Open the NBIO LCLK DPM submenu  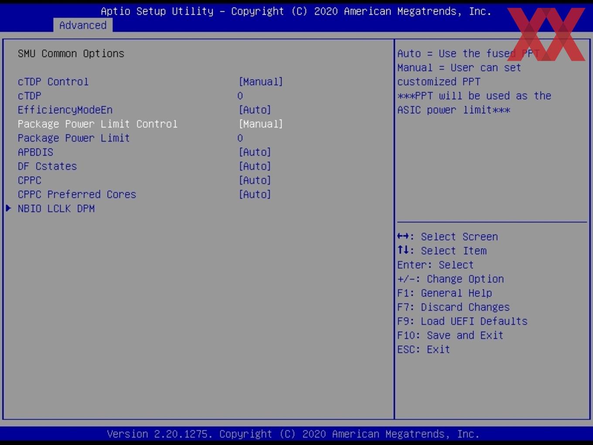[56, 209]
